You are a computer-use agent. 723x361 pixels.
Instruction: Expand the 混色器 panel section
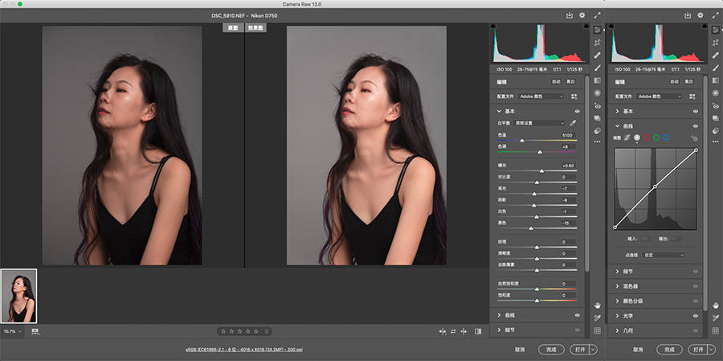[632, 285]
